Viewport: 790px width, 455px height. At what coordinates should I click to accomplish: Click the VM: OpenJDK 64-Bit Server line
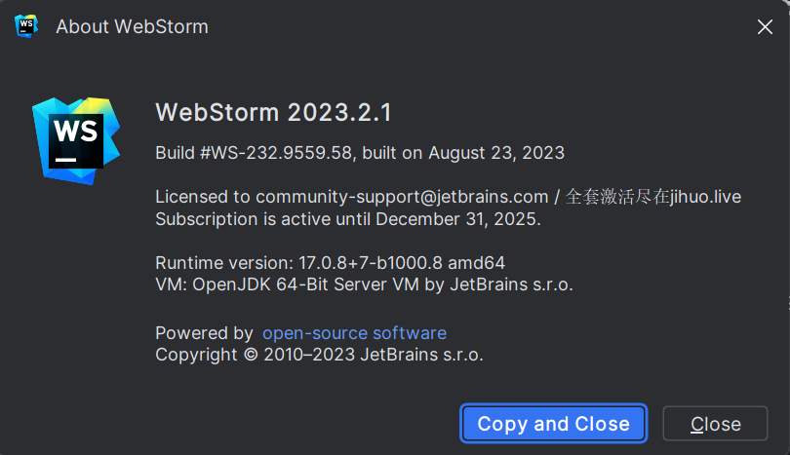[364, 284]
